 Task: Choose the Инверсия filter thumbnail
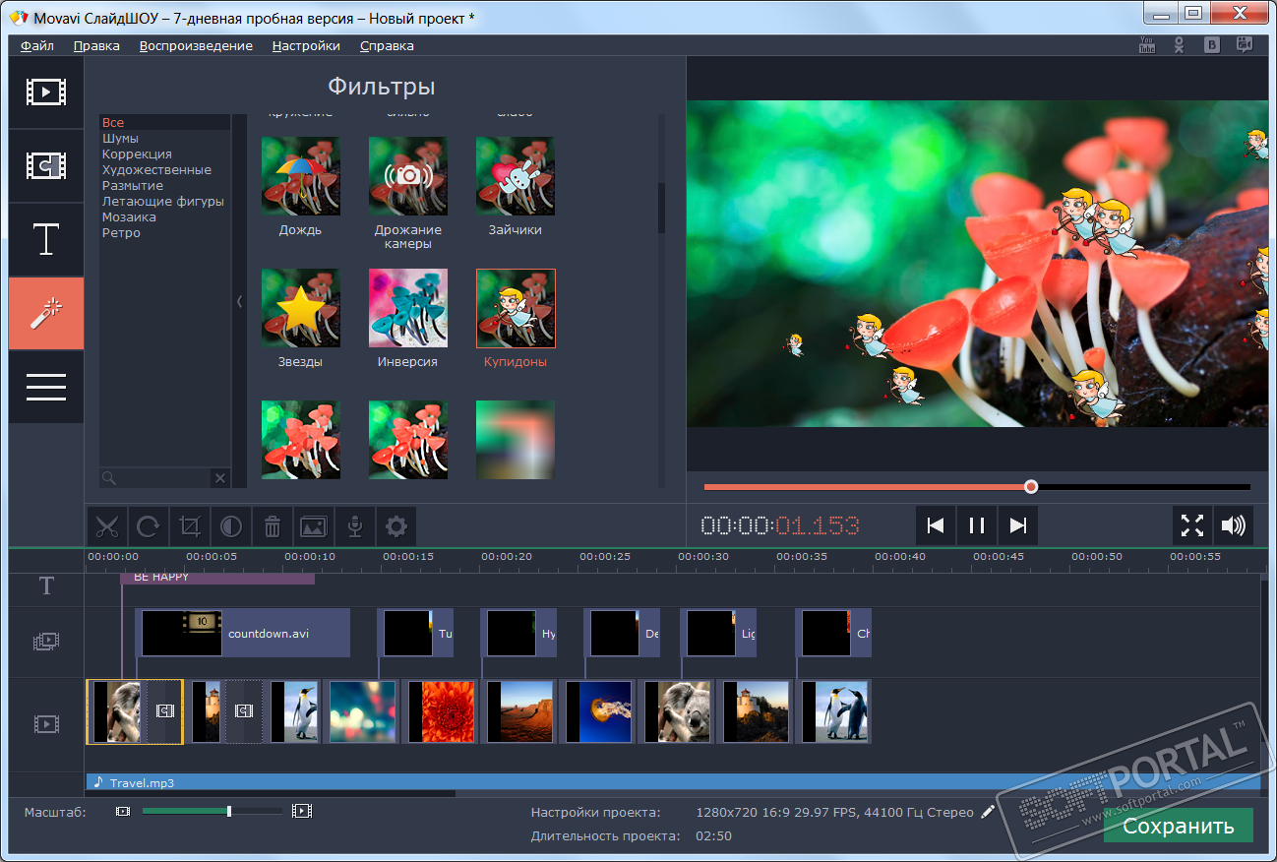click(x=408, y=308)
